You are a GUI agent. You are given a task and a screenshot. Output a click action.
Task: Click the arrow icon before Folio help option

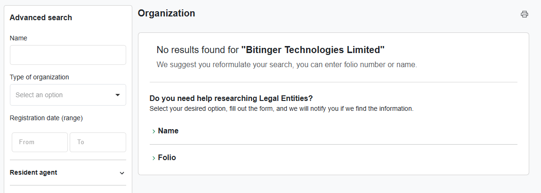[x=153, y=158]
